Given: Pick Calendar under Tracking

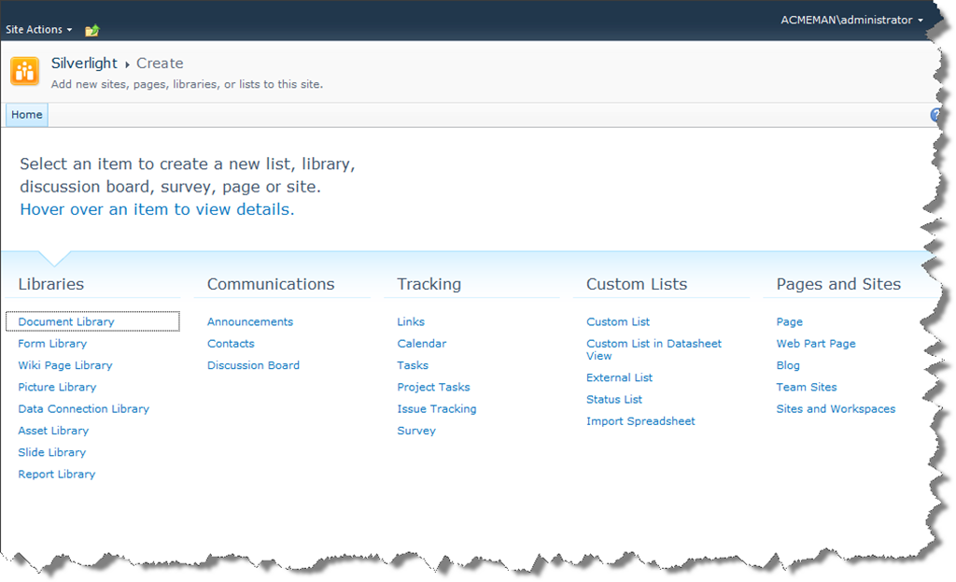Looking at the screenshot, I should pyautogui.click(x=422, y=344).
